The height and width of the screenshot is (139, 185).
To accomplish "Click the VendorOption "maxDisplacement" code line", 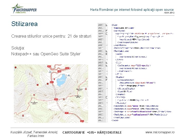I will (140, 115).
